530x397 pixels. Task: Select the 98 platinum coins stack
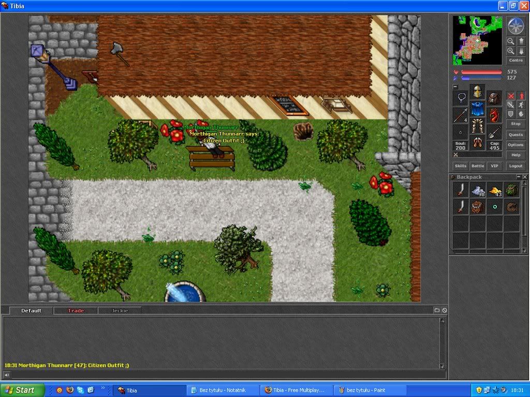pos(478,190)
